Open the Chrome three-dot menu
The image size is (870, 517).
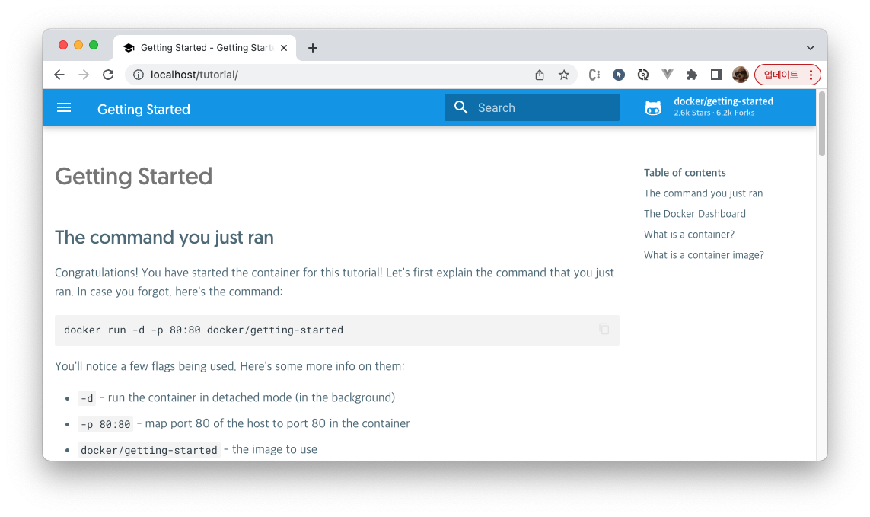[x=811, y=75]
